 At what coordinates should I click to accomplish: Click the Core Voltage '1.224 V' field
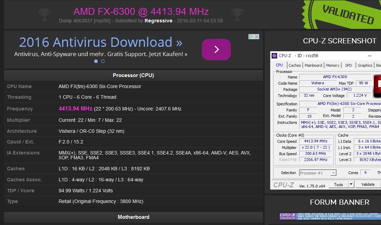coord(360,95)
